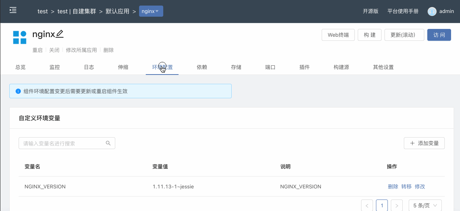Select the 环境配置 tab

[x=163, y=67]
